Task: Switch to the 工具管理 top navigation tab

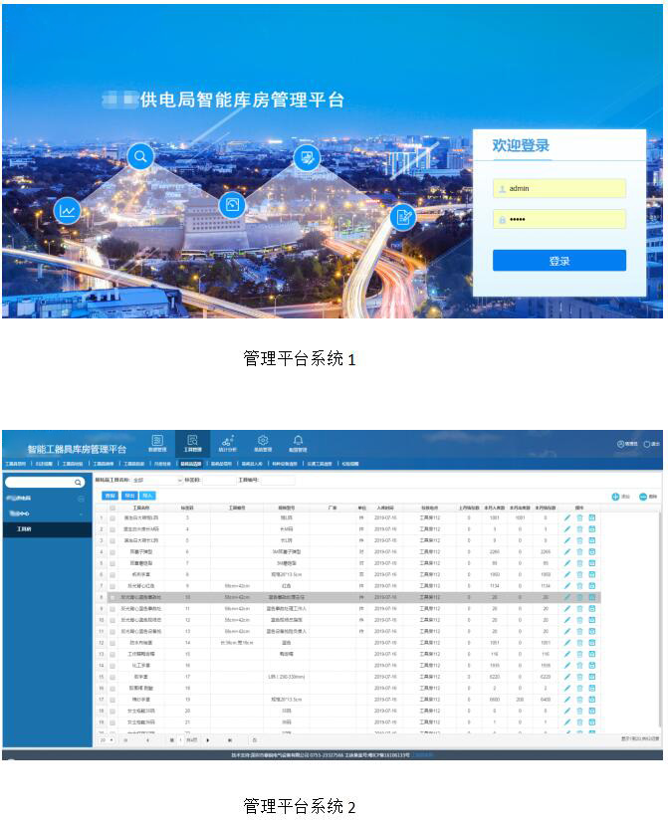Action: [192, 444]
